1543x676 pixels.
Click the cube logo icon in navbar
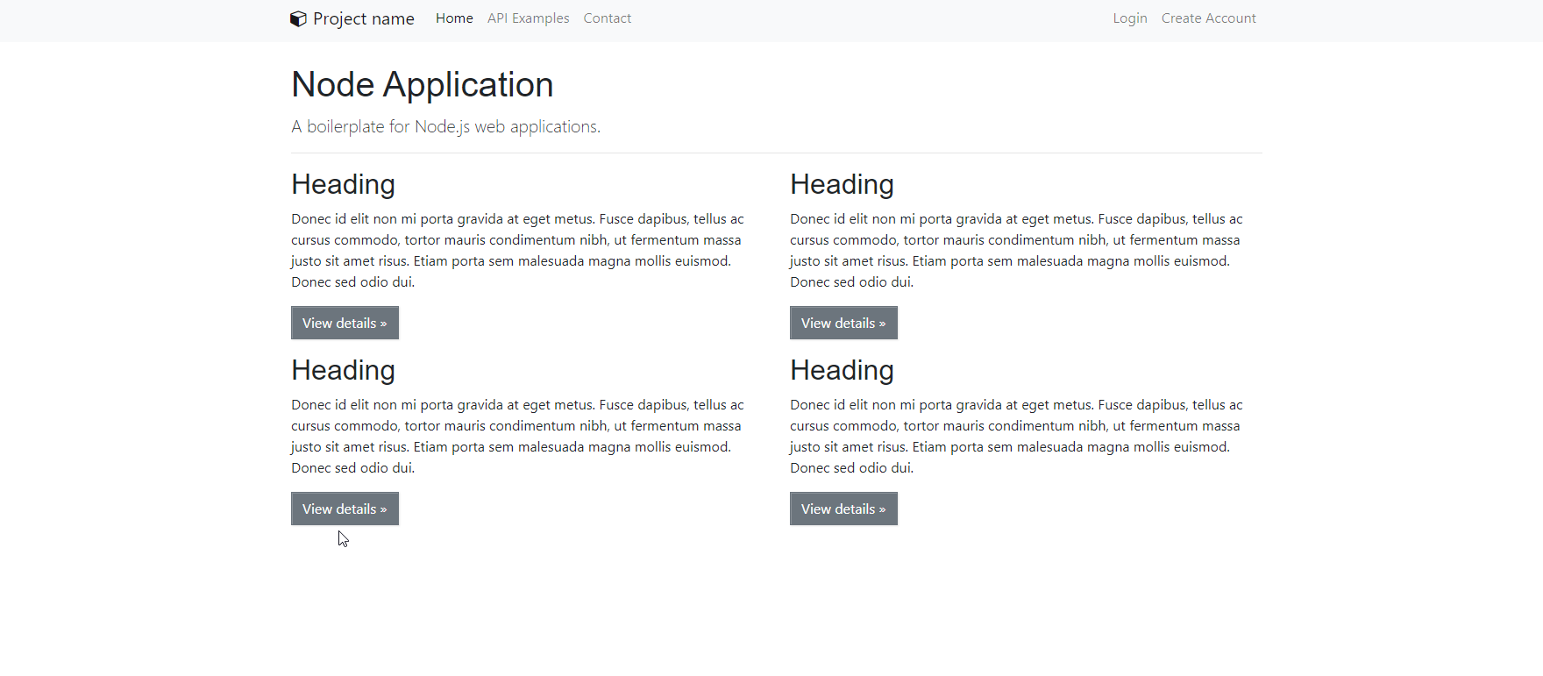tap(298, 18)
